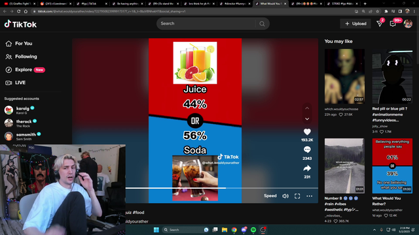Open the alien hands video thumbnail

(x=344, y=76)
